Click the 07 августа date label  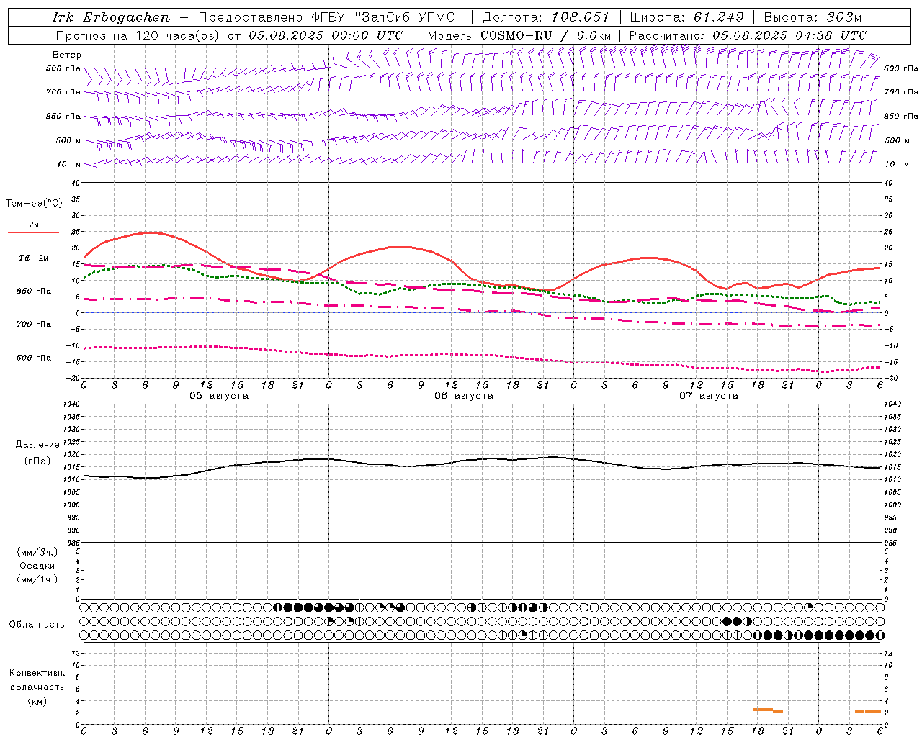pyautogui.click(x=709, y=396)
